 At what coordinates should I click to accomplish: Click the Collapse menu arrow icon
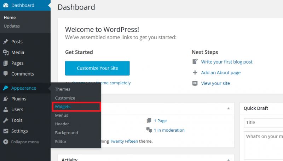point(6,142)
